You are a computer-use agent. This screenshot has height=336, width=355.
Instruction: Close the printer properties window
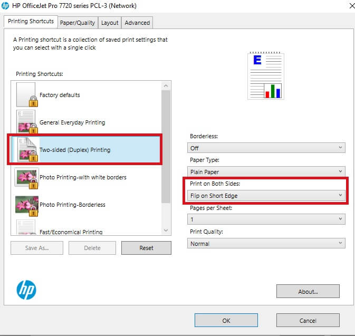pos(352,6)
